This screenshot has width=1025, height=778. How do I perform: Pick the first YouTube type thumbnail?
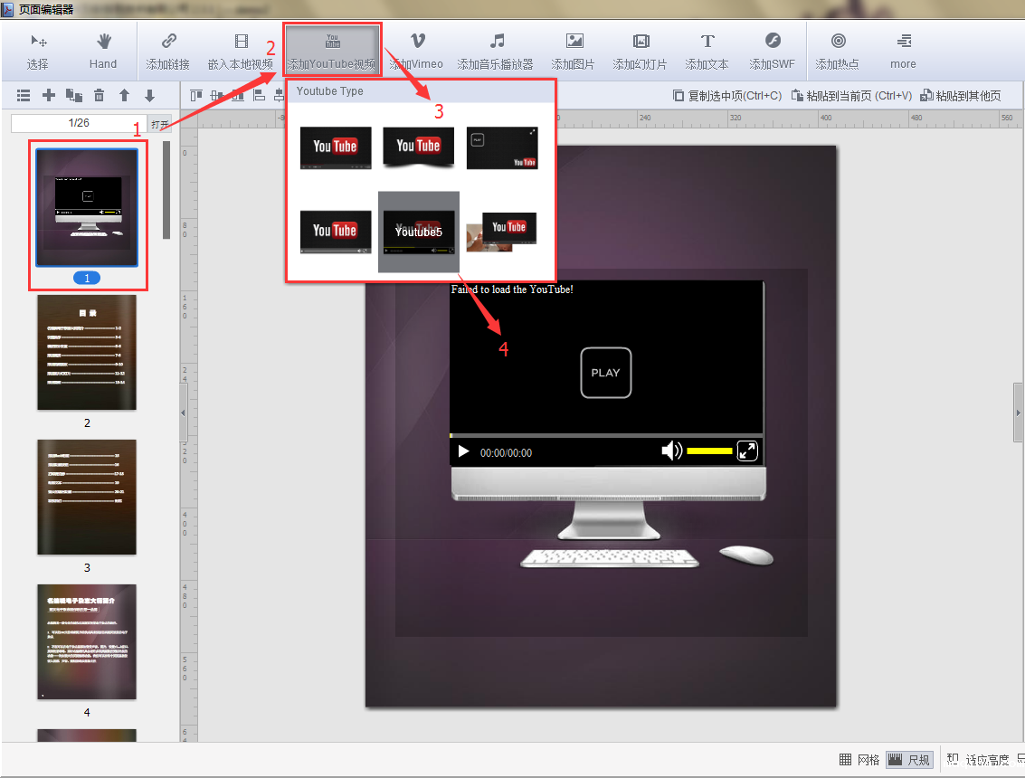point(336,147)
